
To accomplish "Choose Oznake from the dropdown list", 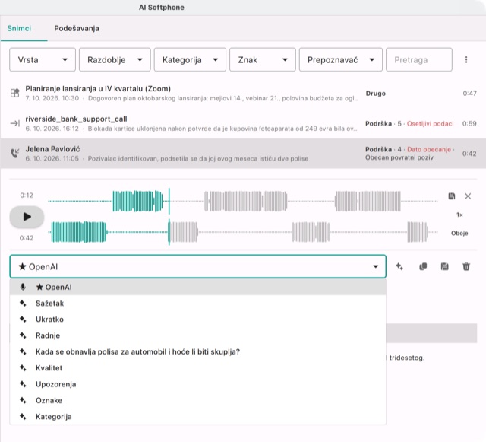I will tap(197, 400).
